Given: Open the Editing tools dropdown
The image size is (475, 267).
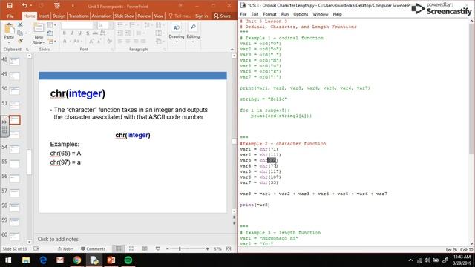Looking at the screenshot, I should pos(193,33).
